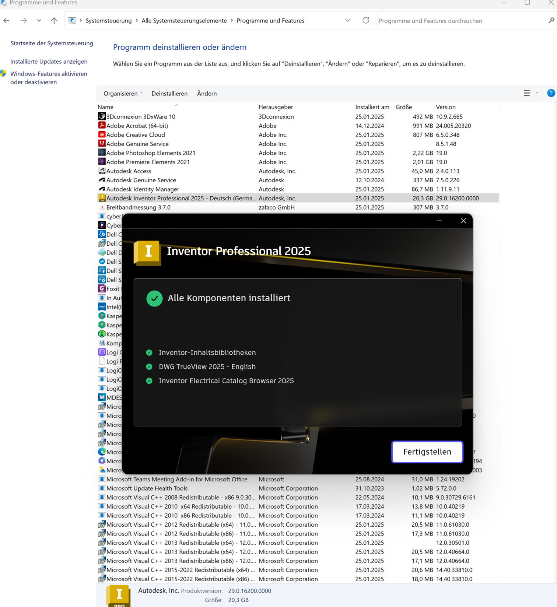Screen dimensions: 557x607
Task: Click the Inventor logo in the installer dialog
Action: coord(147,253)
